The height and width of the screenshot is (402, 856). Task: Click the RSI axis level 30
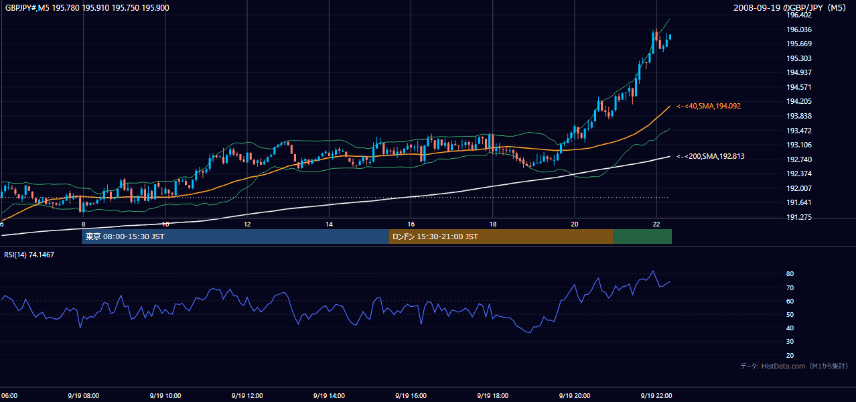(790, 342)
